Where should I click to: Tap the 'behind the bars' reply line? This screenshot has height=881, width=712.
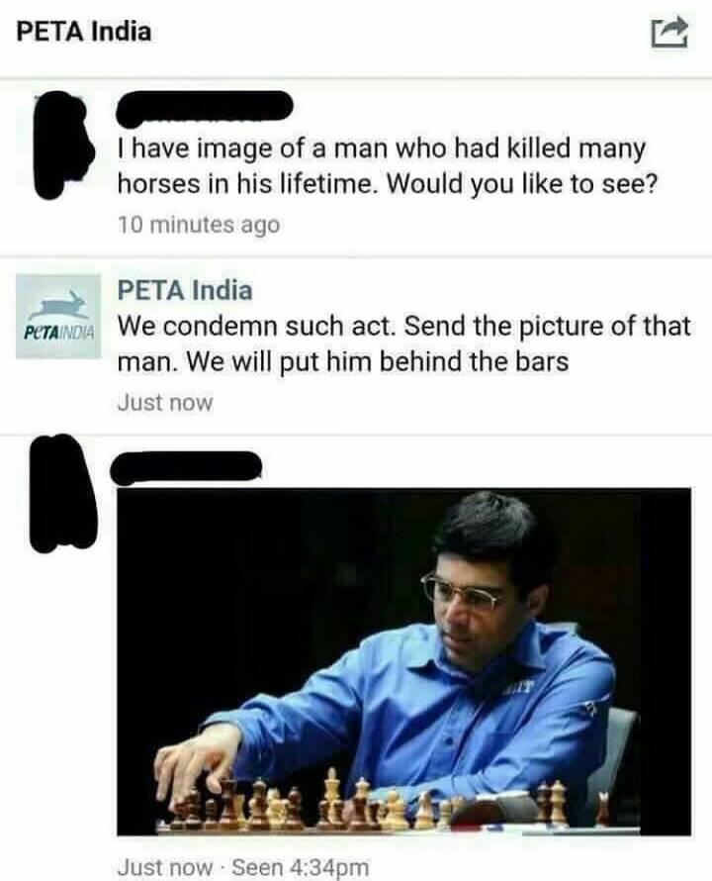coord(343,361)
